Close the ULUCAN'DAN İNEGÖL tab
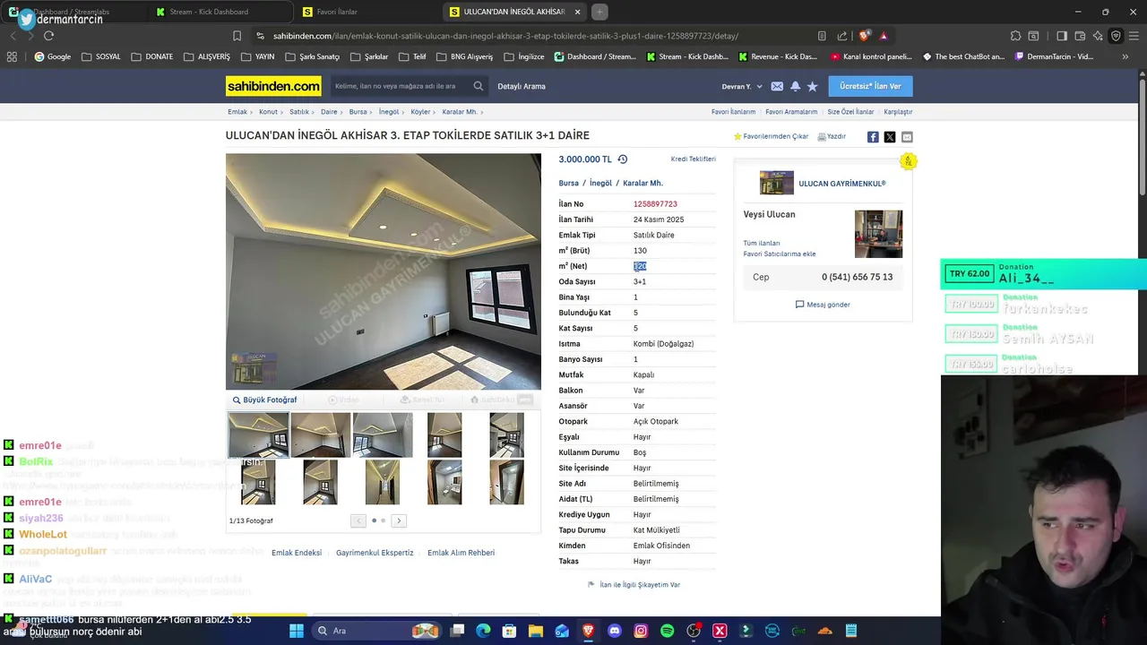 [x=577, y=12]
